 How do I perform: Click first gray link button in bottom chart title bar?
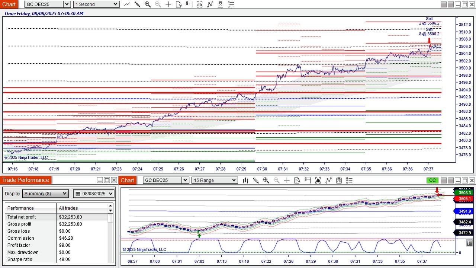point(444,180)
